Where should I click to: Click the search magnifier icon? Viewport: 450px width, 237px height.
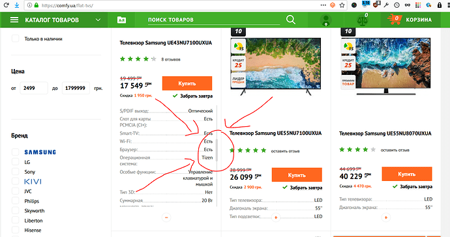tap(291, 20)
